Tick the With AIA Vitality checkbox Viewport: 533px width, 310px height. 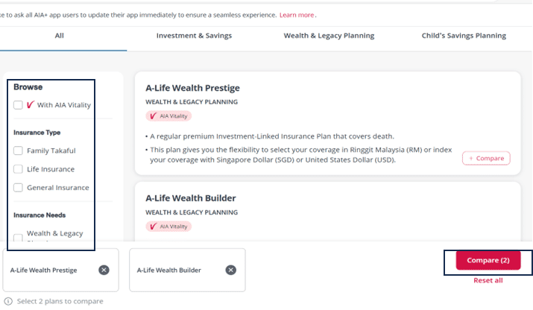[x=18, y=104]
